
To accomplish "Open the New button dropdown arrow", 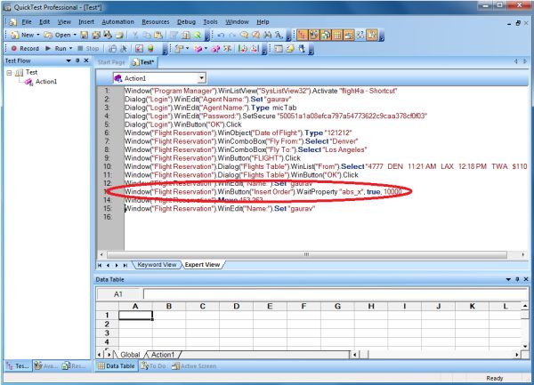I will pyautogui.click(x=37, y=35).
